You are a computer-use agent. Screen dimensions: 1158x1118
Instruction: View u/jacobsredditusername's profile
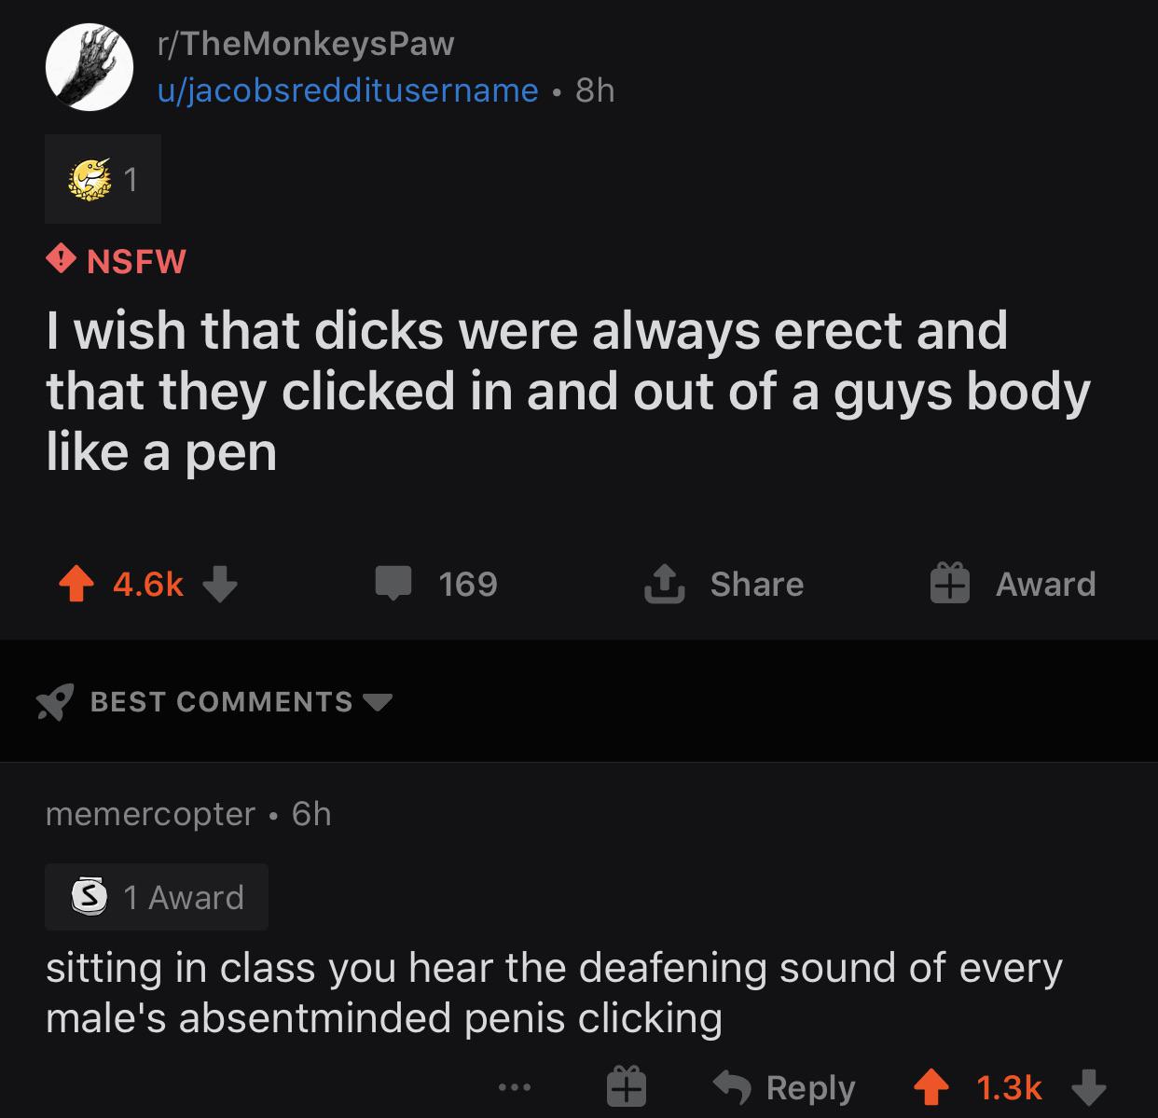click(x=348, y=90)
